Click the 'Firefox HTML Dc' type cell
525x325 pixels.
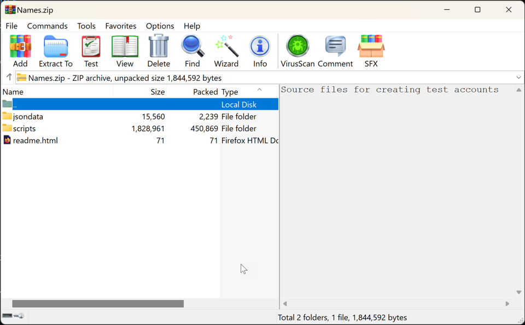(250, 140)
